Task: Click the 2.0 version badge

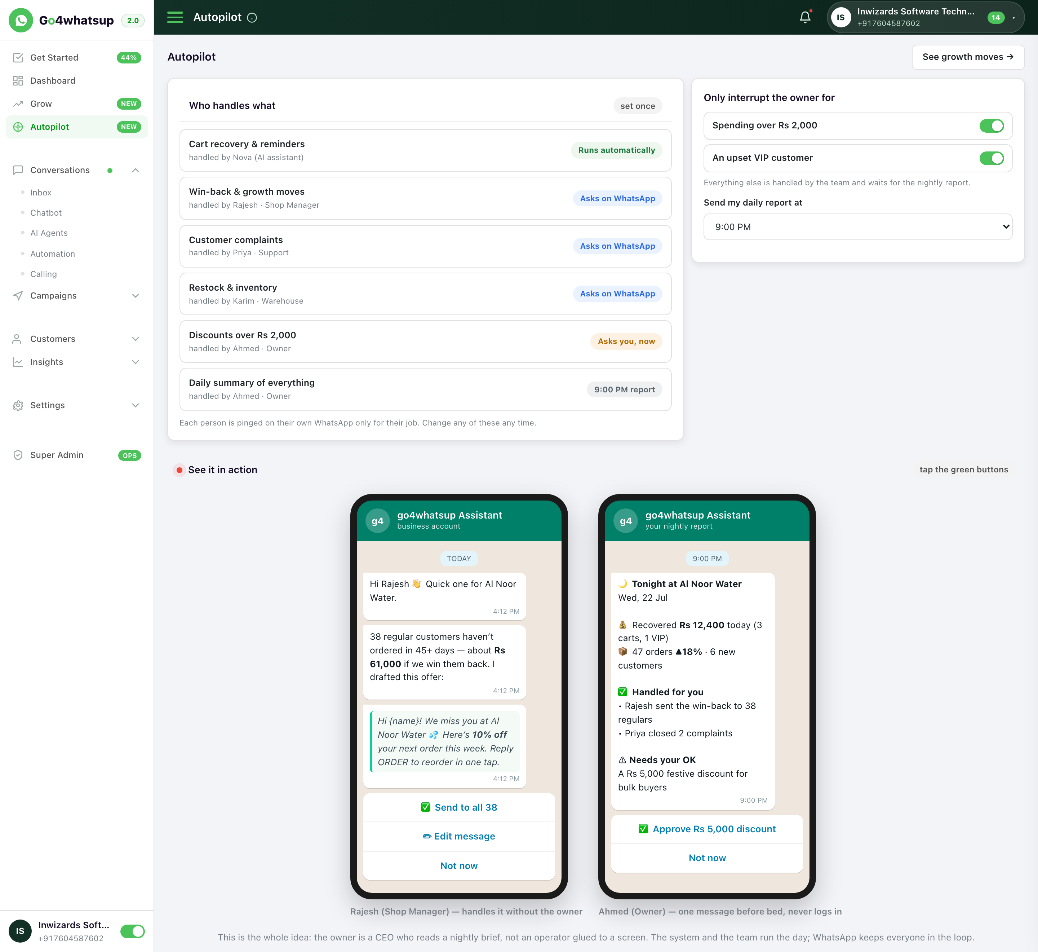Action: tap(133, 21)
